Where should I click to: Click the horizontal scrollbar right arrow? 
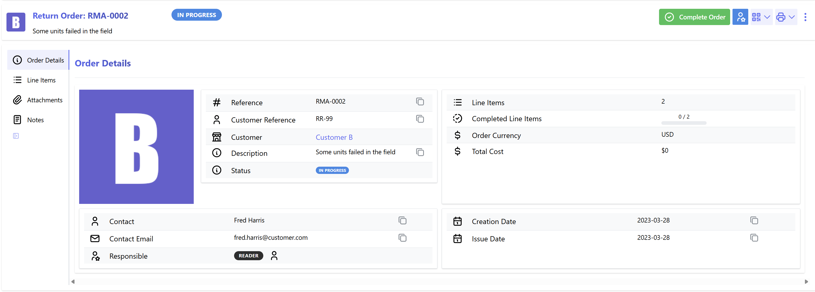(x=806, y=282)
